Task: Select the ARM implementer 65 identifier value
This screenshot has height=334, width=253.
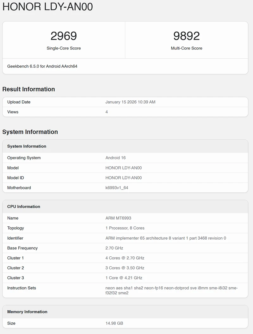Action: tap(166, 238)
